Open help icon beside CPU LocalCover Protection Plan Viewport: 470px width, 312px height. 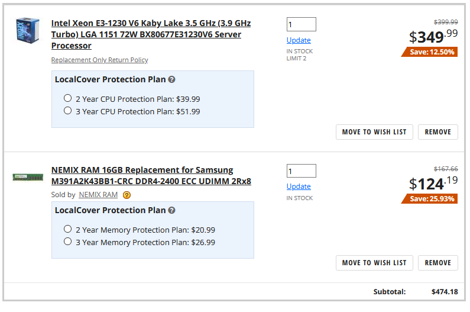click(x=171, y=79)
